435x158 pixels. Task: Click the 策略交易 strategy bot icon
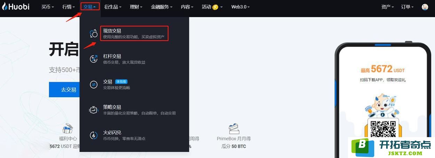click(x=94, y=110)
